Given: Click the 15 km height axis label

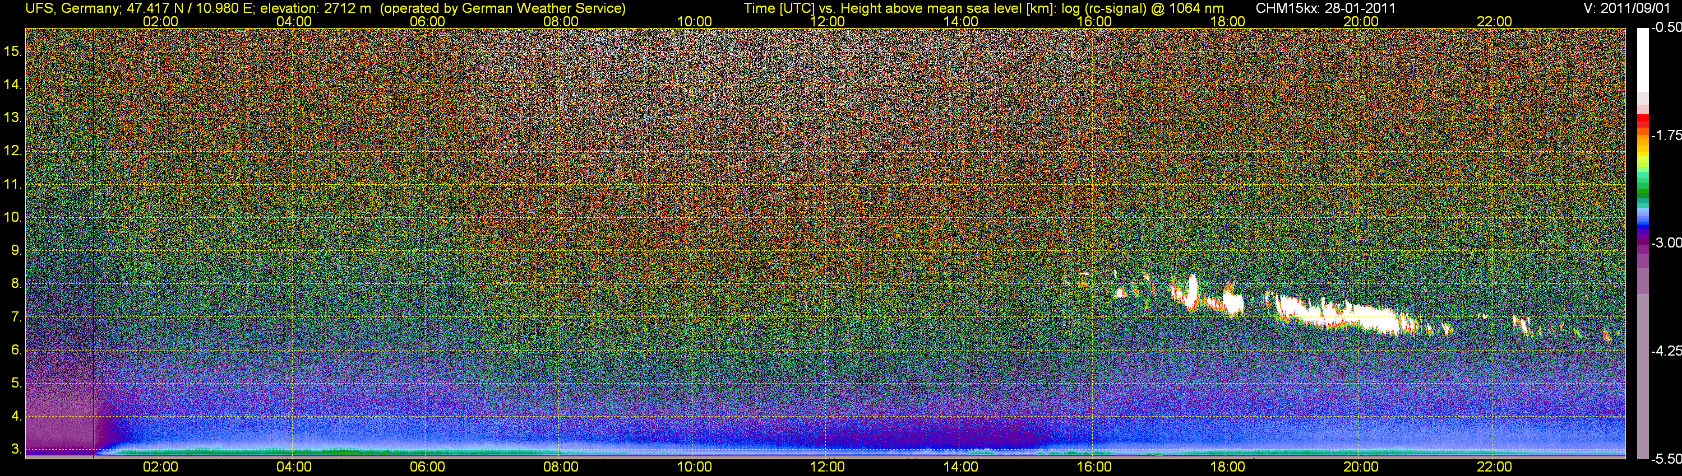Looking at the screenshot, I should click(13, 51).
